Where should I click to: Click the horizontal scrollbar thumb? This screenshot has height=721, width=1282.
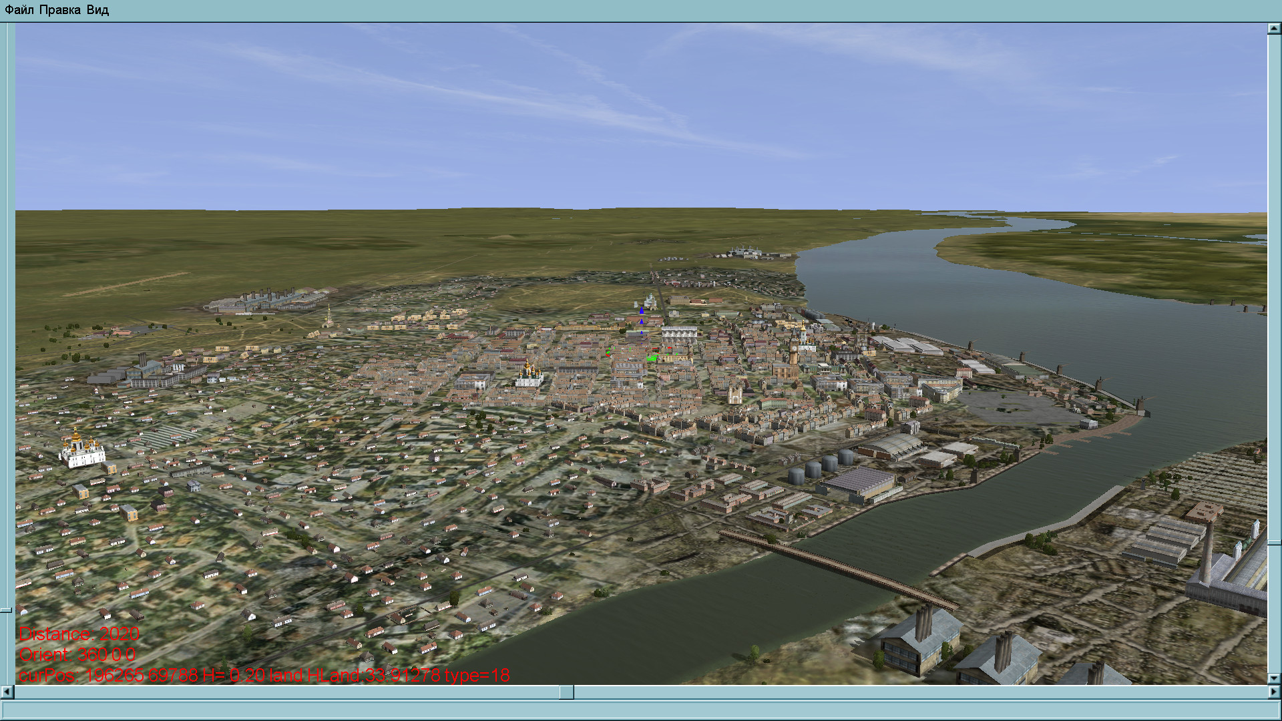pos(566,692)
